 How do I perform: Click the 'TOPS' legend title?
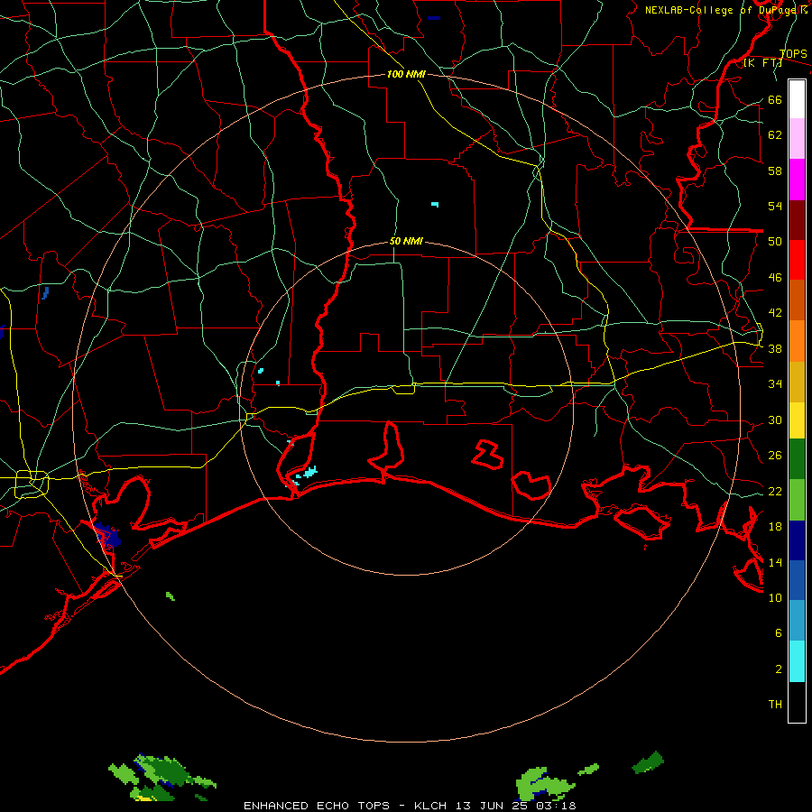pyautogui.click(x=793, y=54)
